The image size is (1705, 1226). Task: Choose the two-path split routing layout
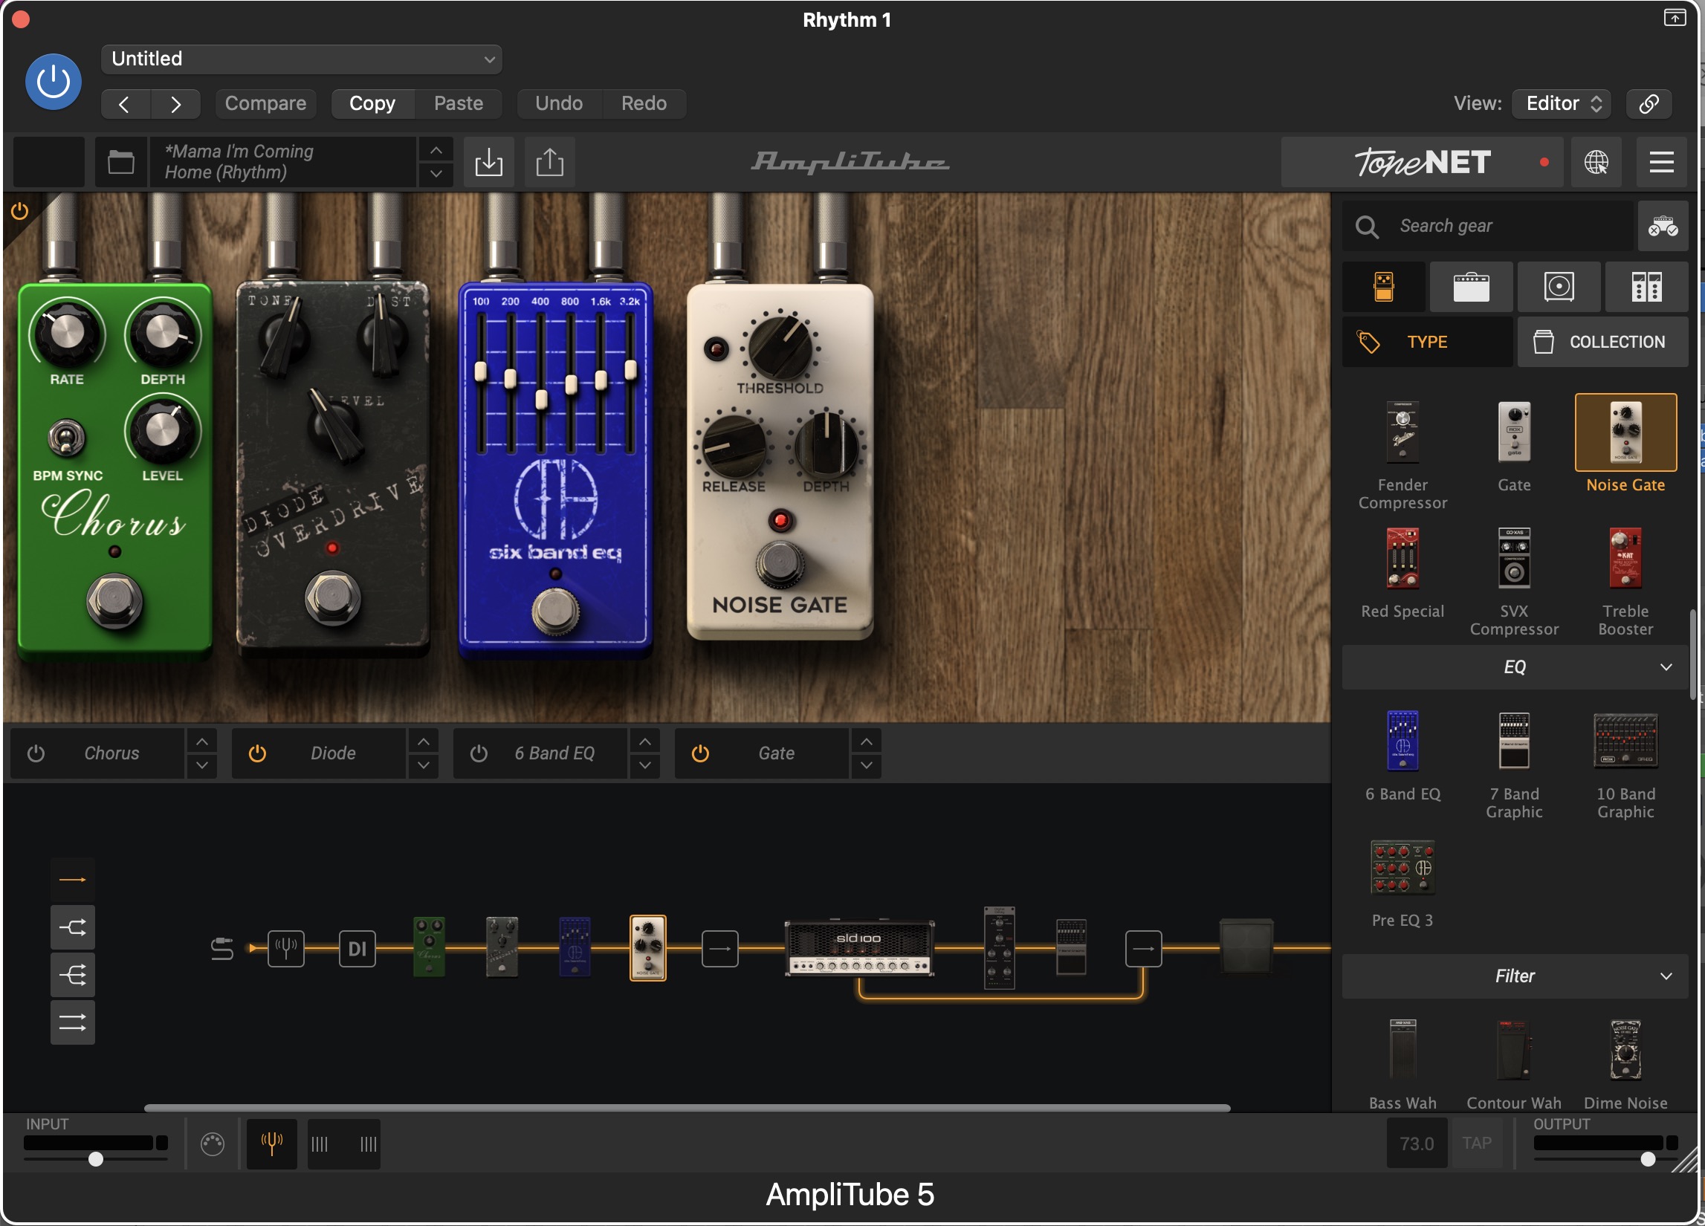[72, 927]
